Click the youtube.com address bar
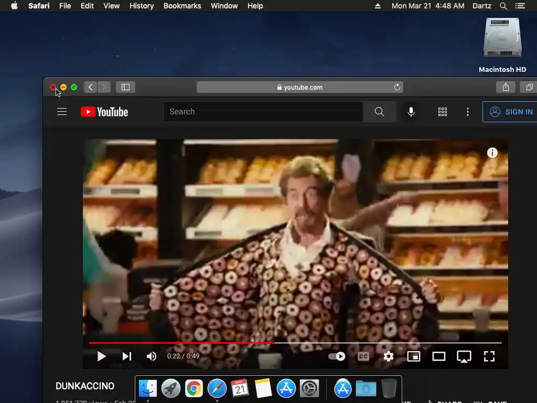 click(x=299, y=87)
